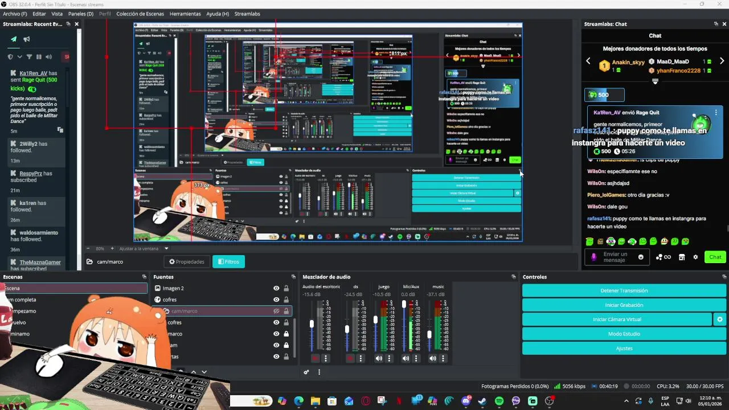Zoom in the preview with plus button
Viewport: 729px width, 410px height.
click(112, 249)
